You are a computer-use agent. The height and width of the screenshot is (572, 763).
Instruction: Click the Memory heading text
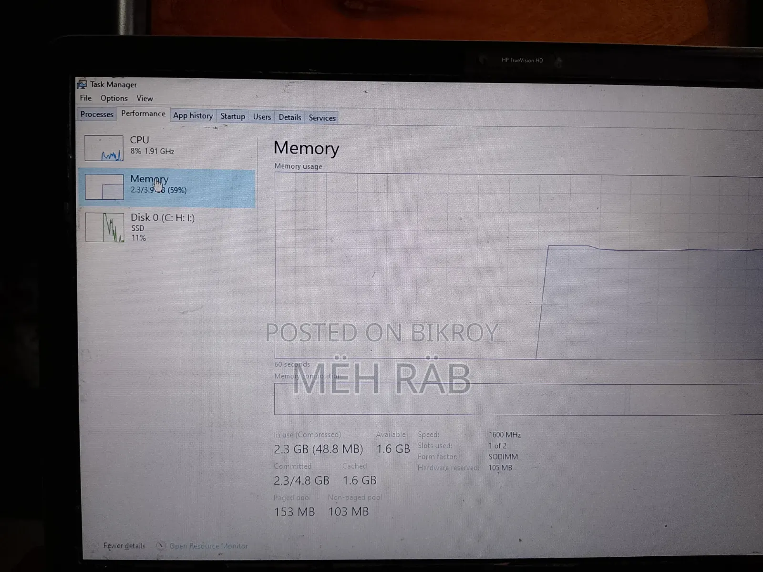306,148
